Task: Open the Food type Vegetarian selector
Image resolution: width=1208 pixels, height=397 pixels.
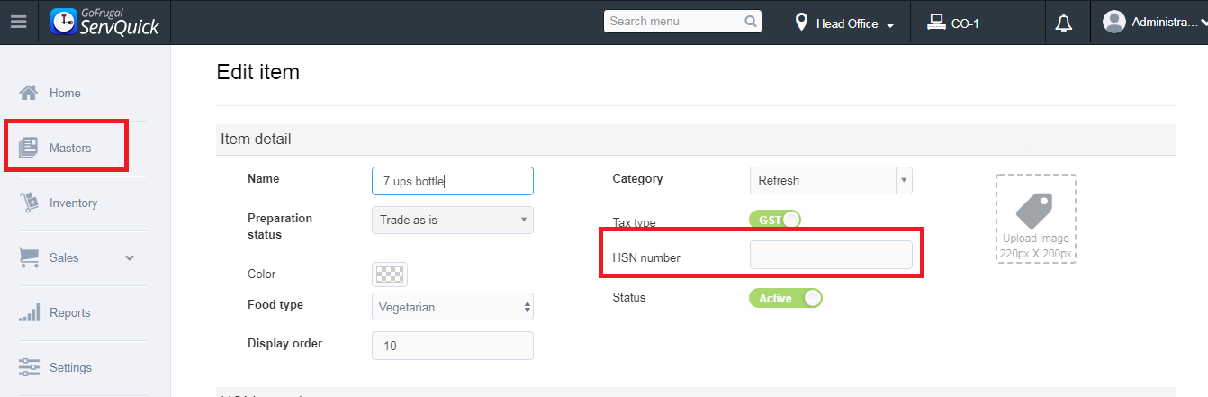Action: [452, 307]
